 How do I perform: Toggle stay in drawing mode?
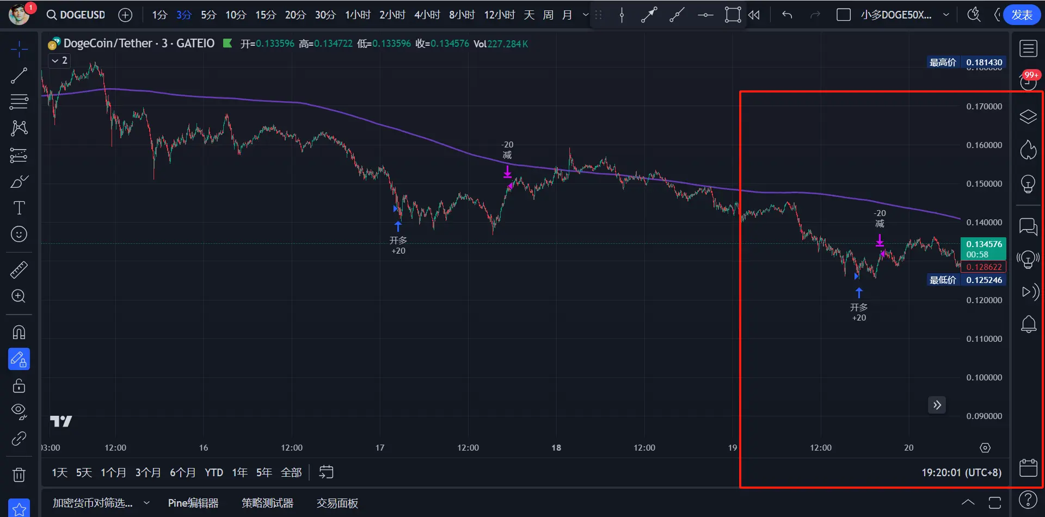tap(19, 359)
